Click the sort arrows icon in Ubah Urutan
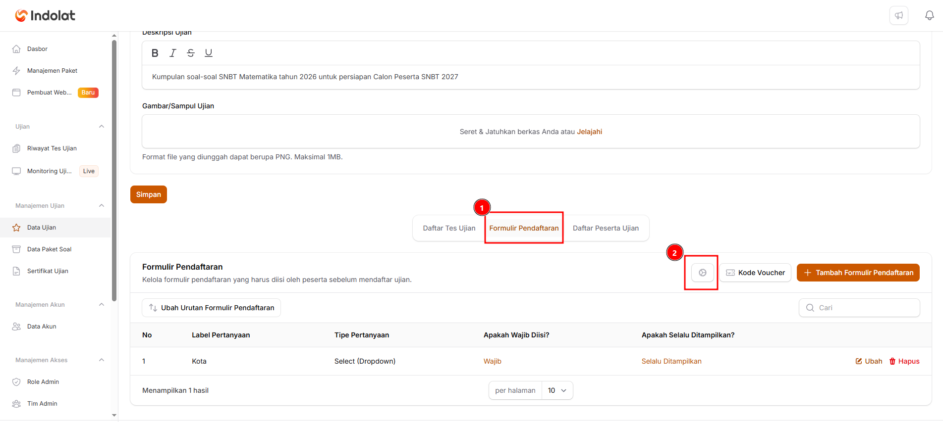Viewport: 943px width, 422px height. [x=153, y=308]
